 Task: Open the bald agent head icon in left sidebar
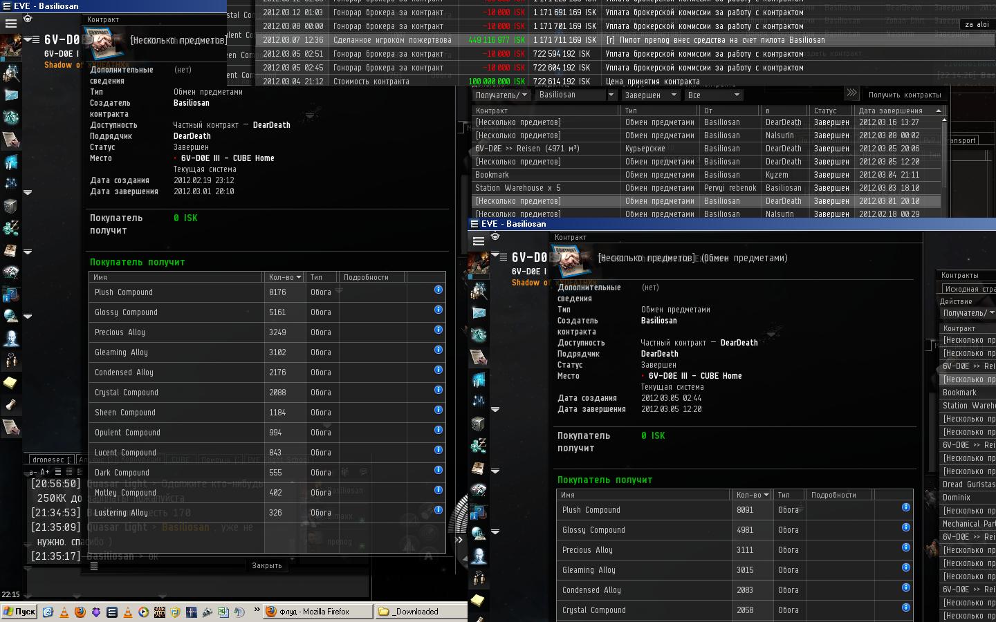(11, 339)
